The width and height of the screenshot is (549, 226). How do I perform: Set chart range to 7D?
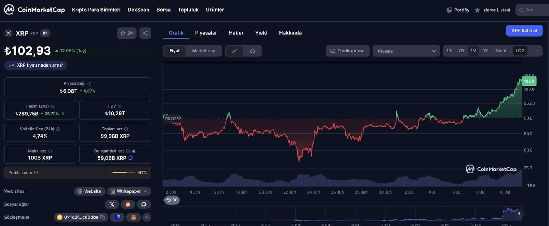pos(461,51)
